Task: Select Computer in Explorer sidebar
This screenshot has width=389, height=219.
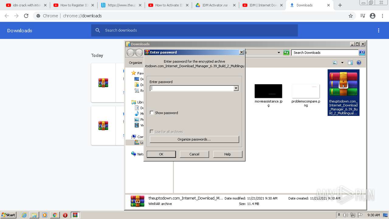Action: coord(134,137)
